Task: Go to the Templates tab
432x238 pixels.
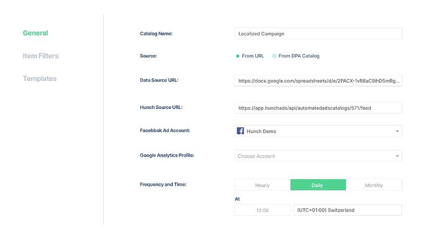Action: point(39,78)
